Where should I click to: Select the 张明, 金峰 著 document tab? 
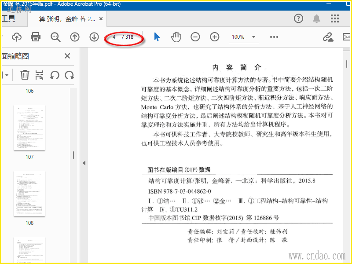point(67,19)
